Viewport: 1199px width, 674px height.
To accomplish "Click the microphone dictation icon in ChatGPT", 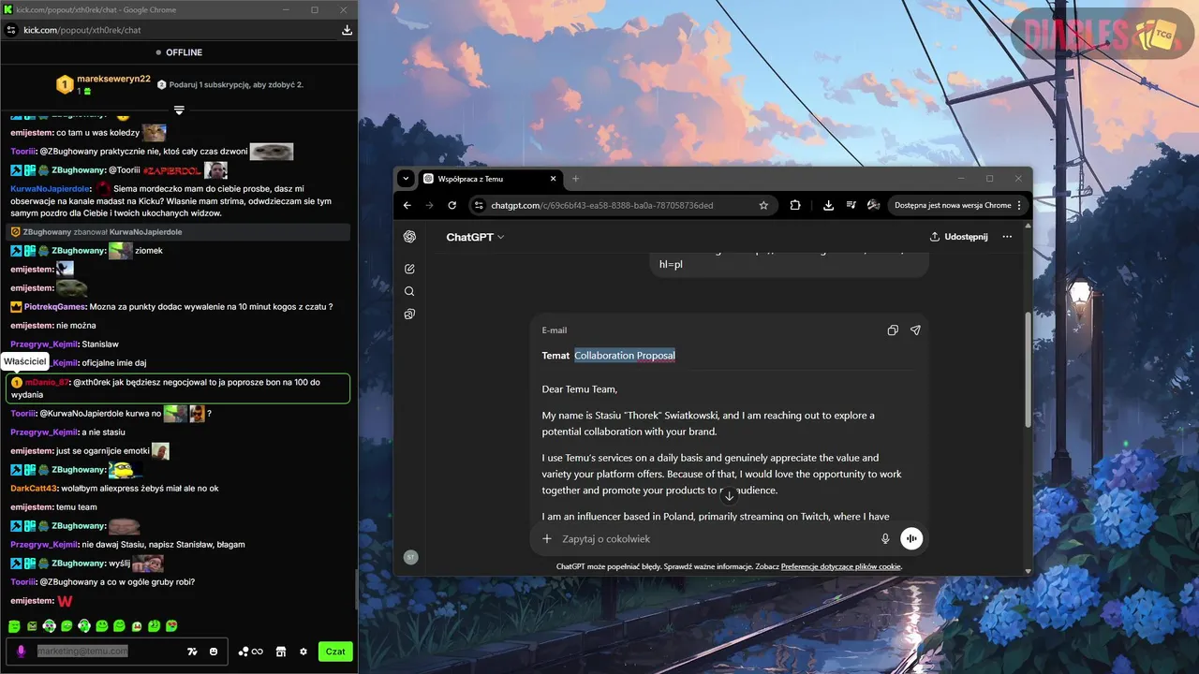I will click(885, 538).
